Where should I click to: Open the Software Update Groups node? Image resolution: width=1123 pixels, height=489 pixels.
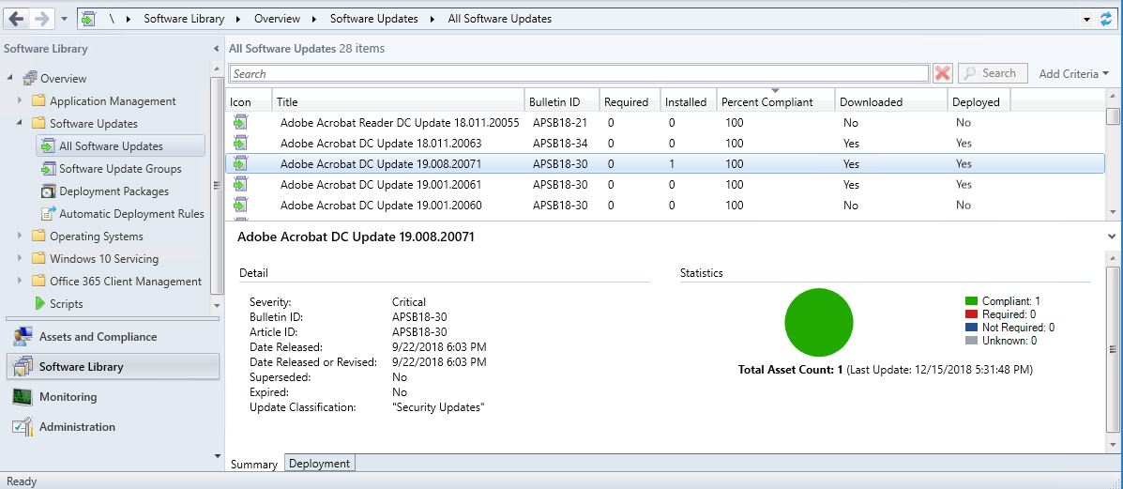pos(120,169)
